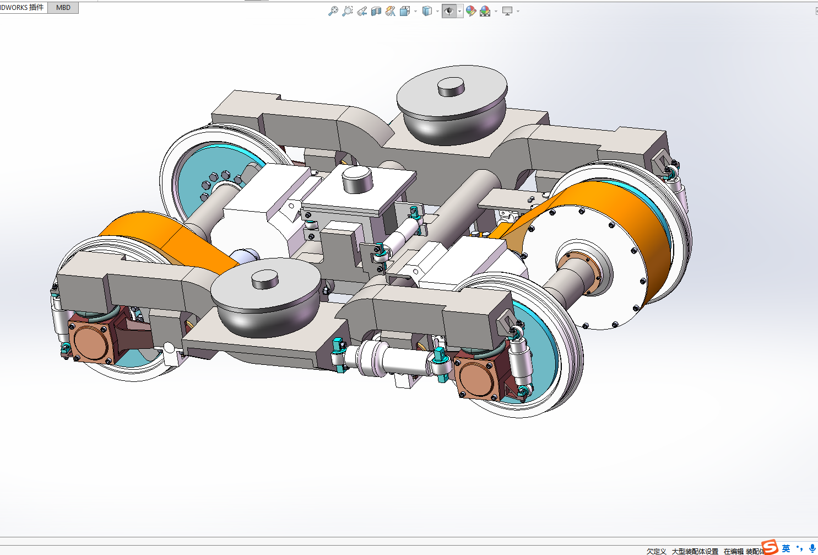Select the upper grey dome air spring

pyautogui.click(x=452, y=105)
